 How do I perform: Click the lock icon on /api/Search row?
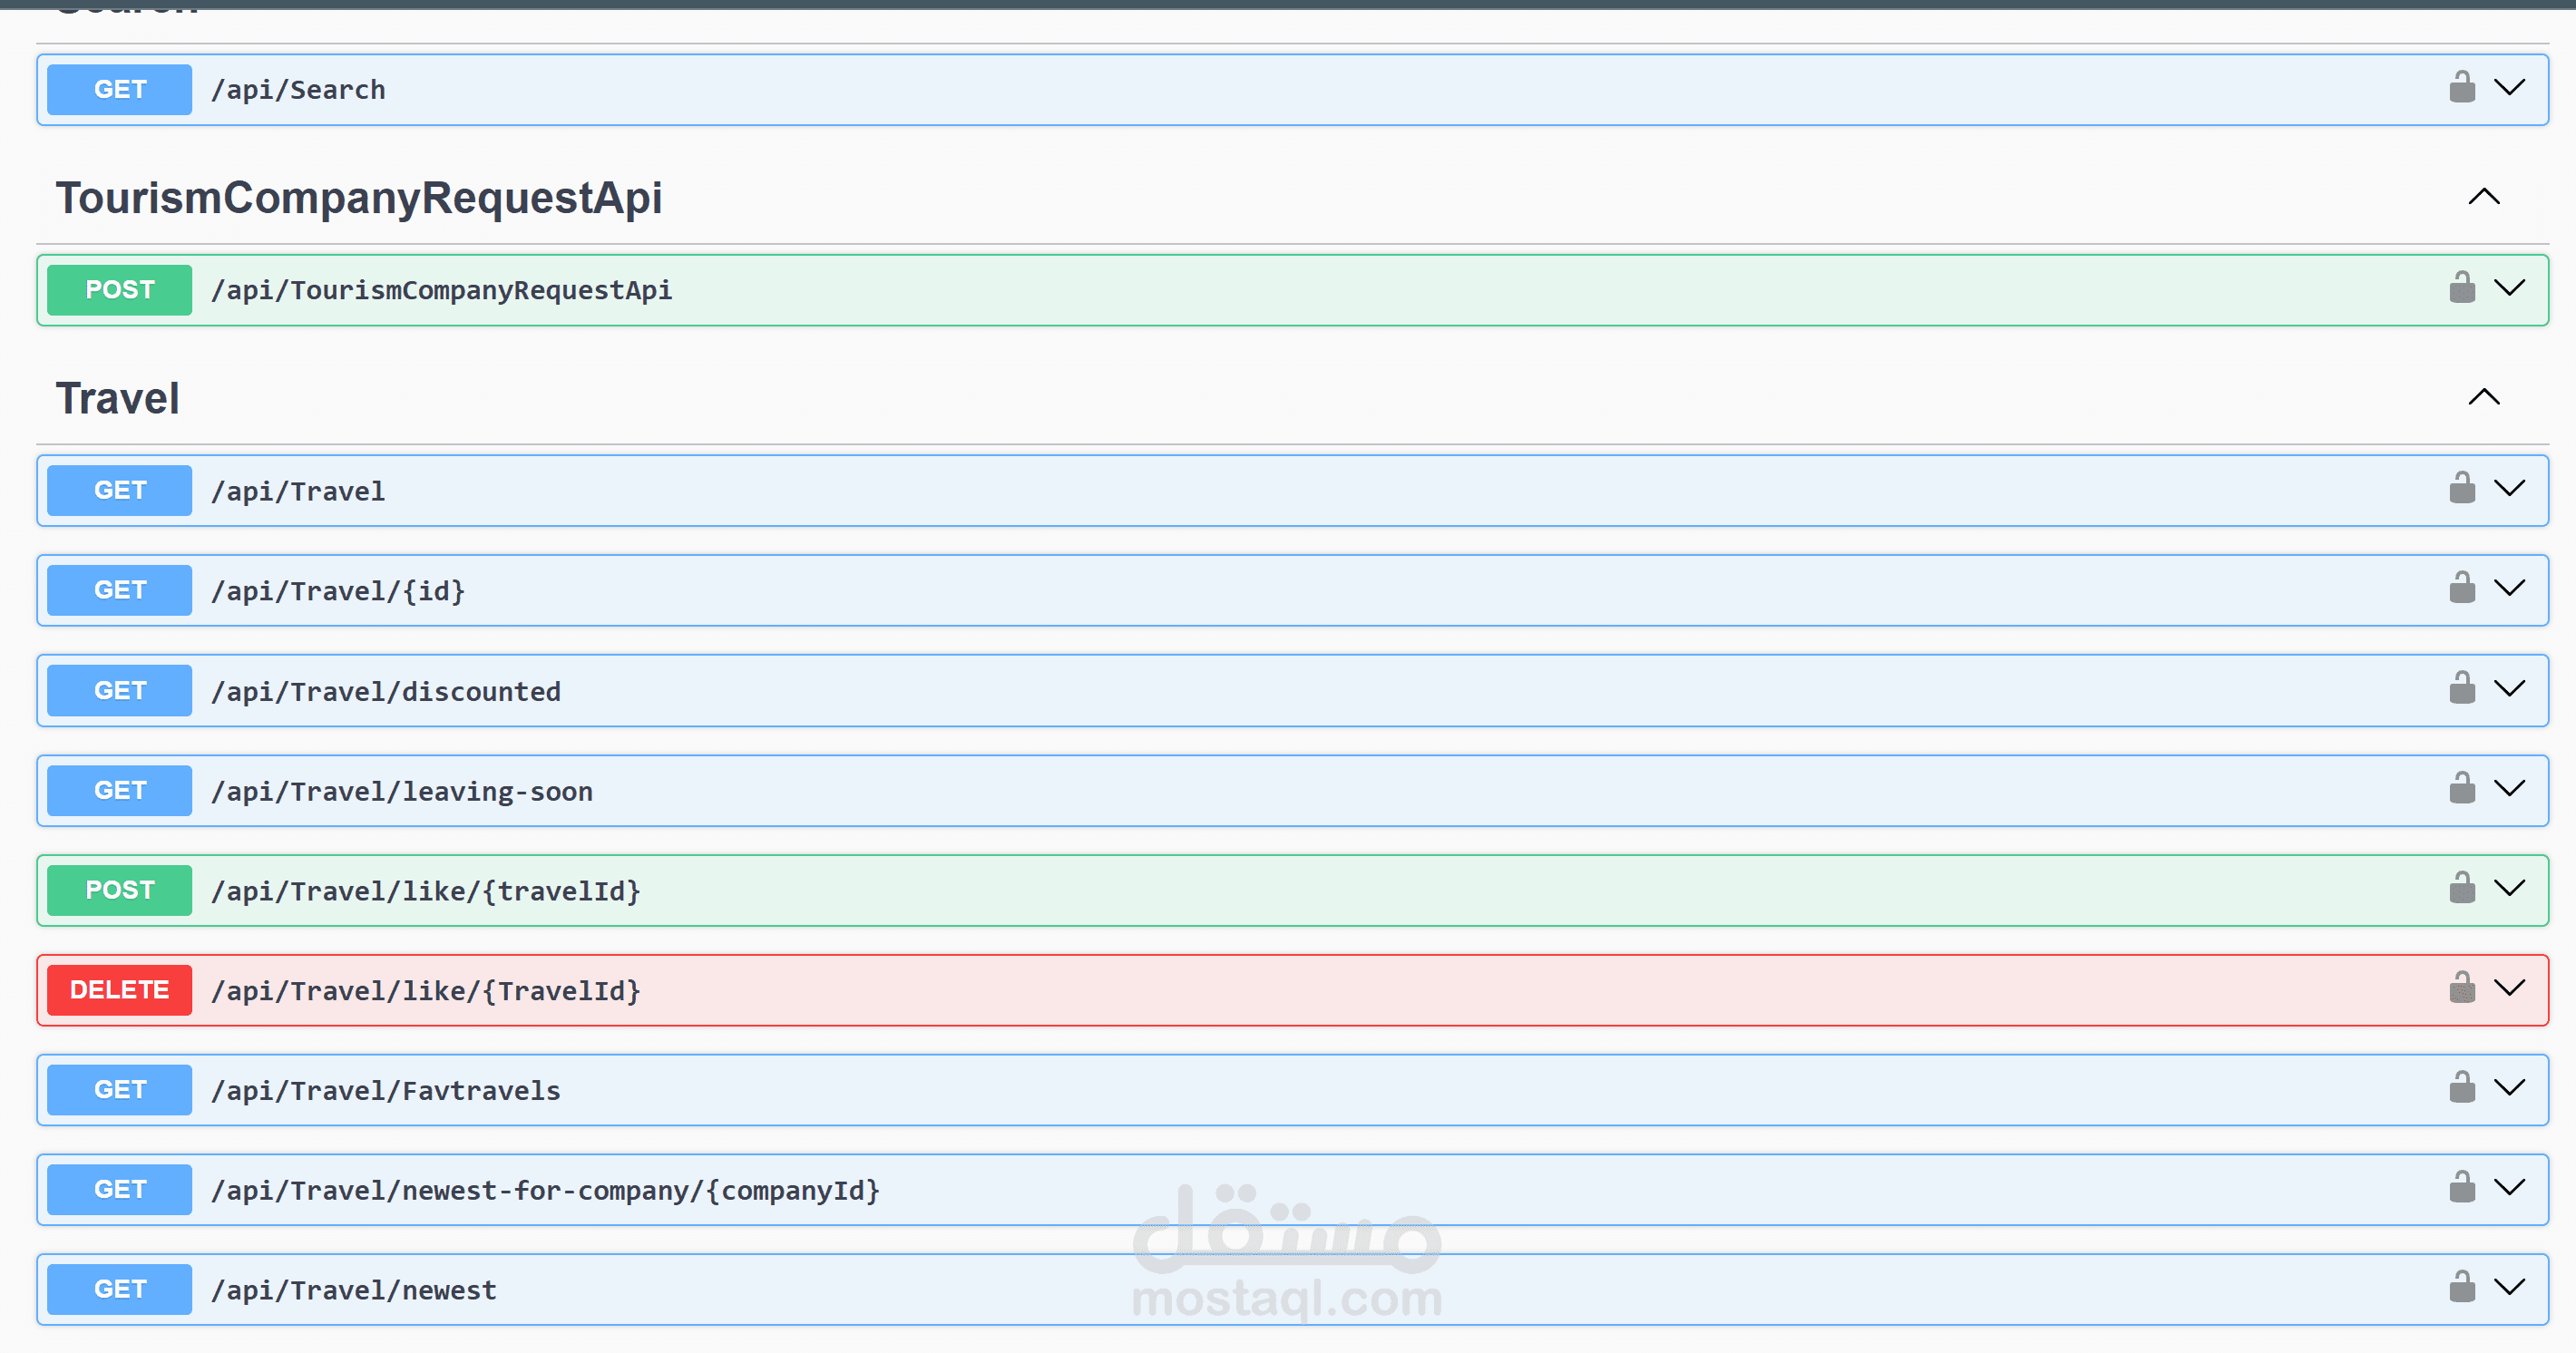(x=2461, y=88)
